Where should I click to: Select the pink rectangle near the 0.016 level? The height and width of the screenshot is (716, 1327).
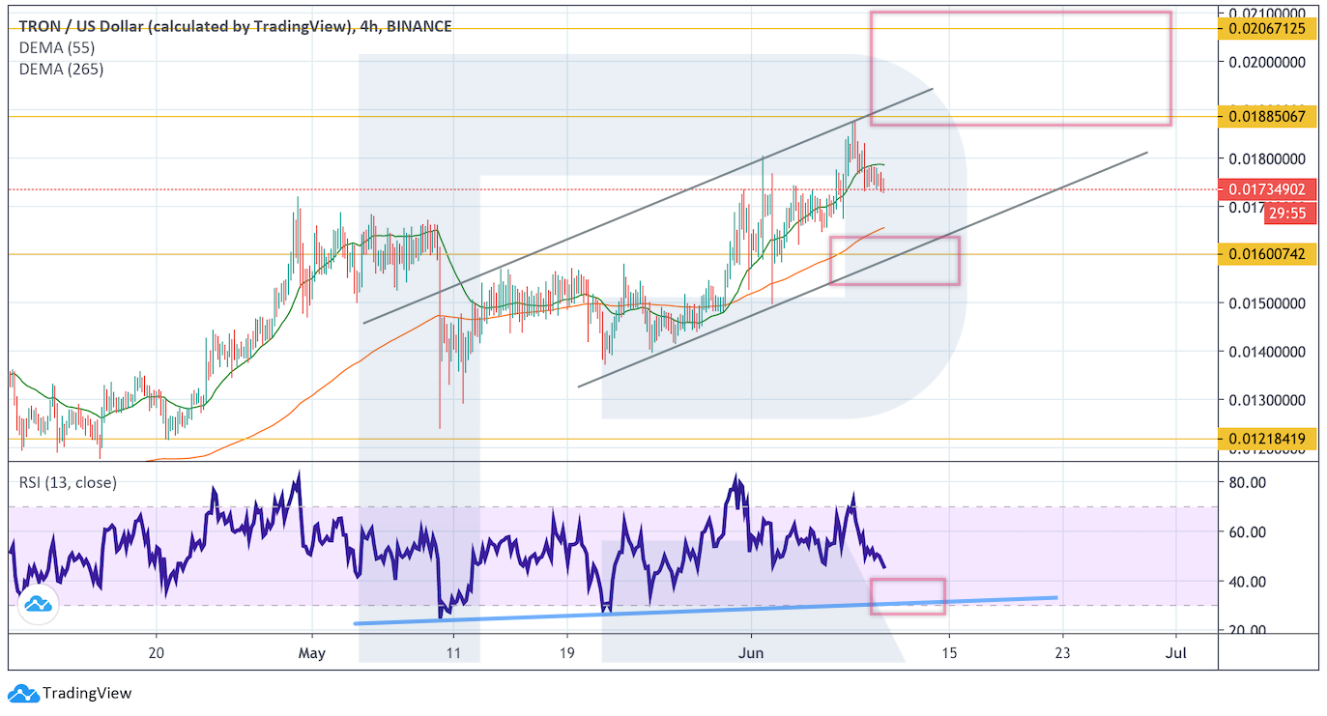click(894, 261)
